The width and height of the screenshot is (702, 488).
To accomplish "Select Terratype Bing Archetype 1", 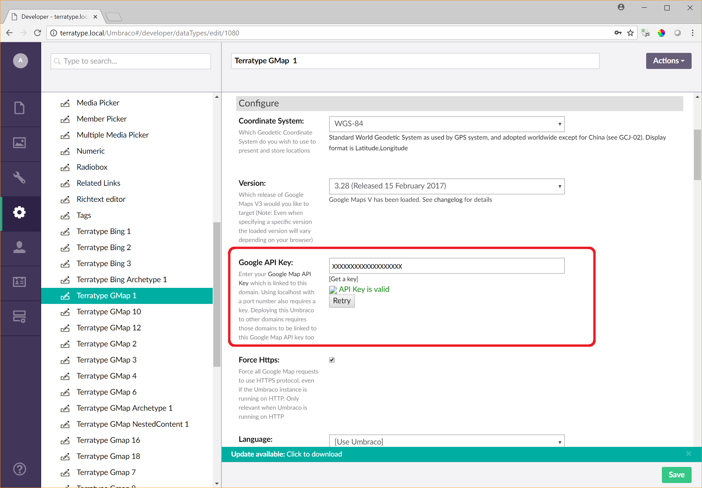I will pyautogui.click(x=122, y=279).
